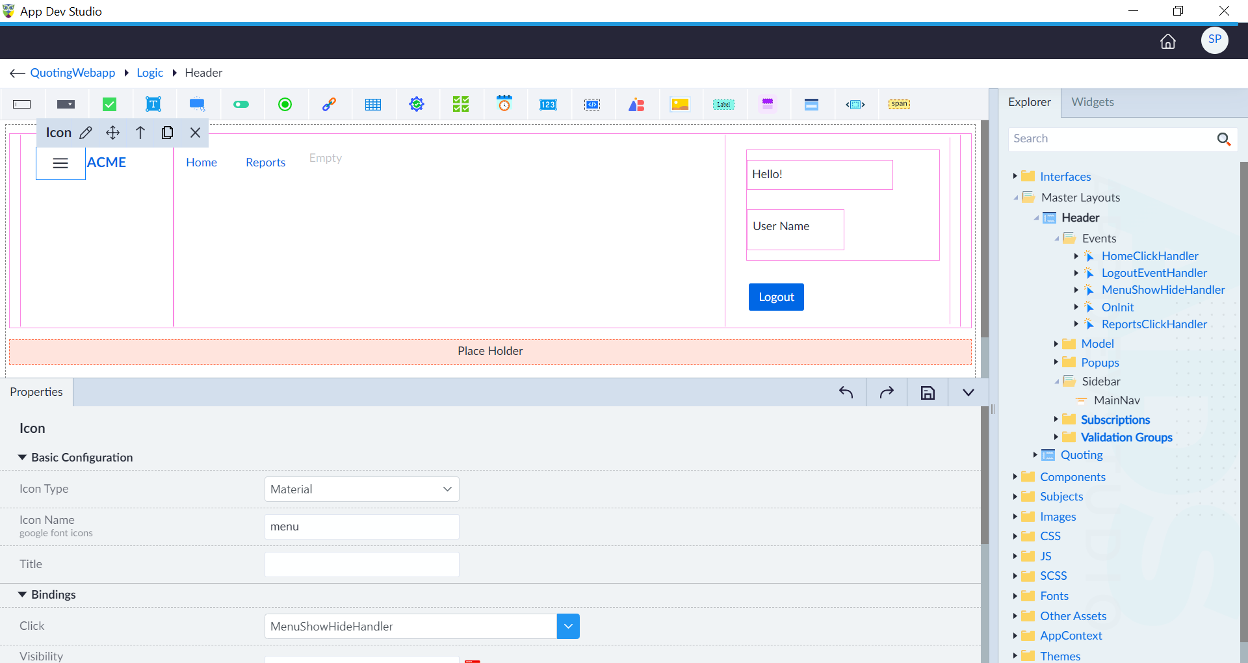1248x663 pixels.
Task: Add a link widget from toolbar
Action: [330, 104]
